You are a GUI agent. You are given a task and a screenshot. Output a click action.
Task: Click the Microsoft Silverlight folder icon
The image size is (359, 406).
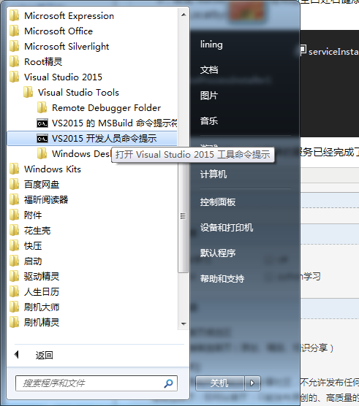click(14, 46)
